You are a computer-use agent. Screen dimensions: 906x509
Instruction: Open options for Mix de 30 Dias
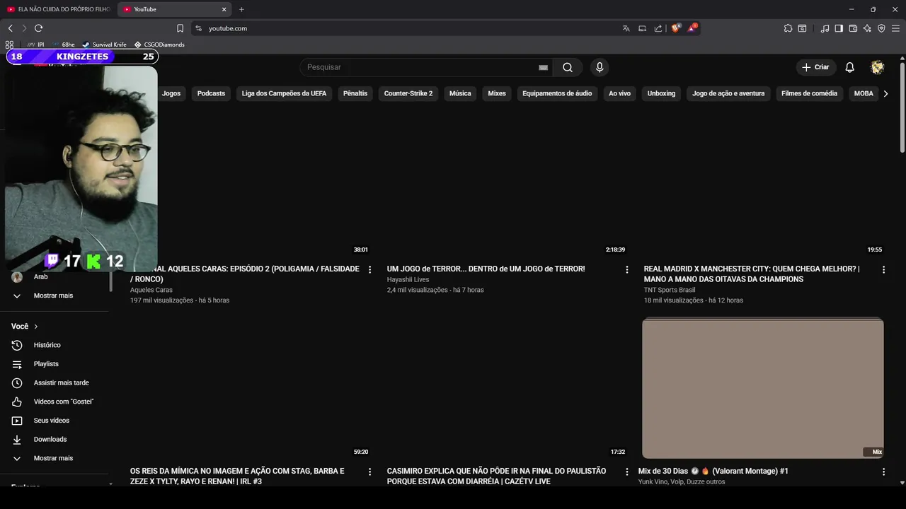pyautogui.click(x=883, y=472)
